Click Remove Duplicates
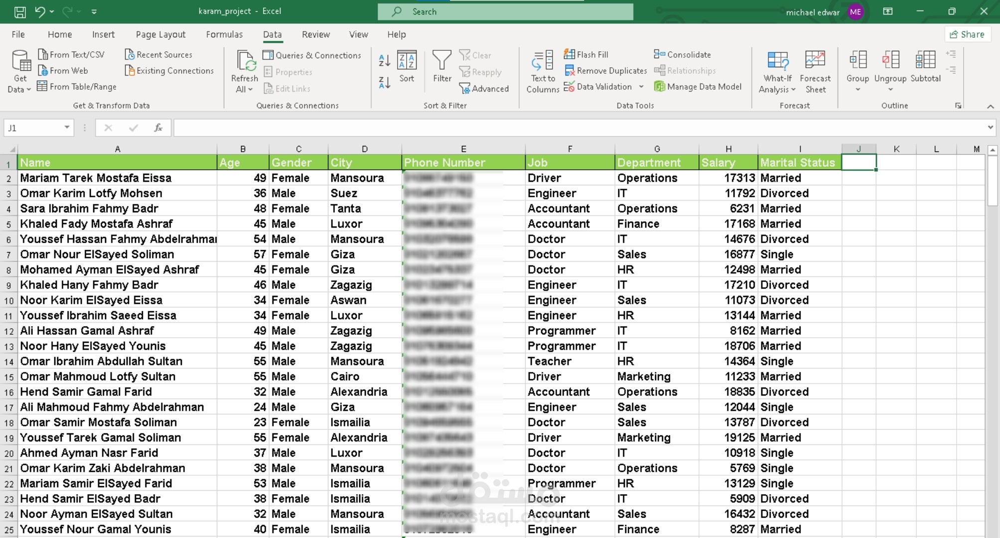Screen dimensions: 1000x538 [605, 71]
